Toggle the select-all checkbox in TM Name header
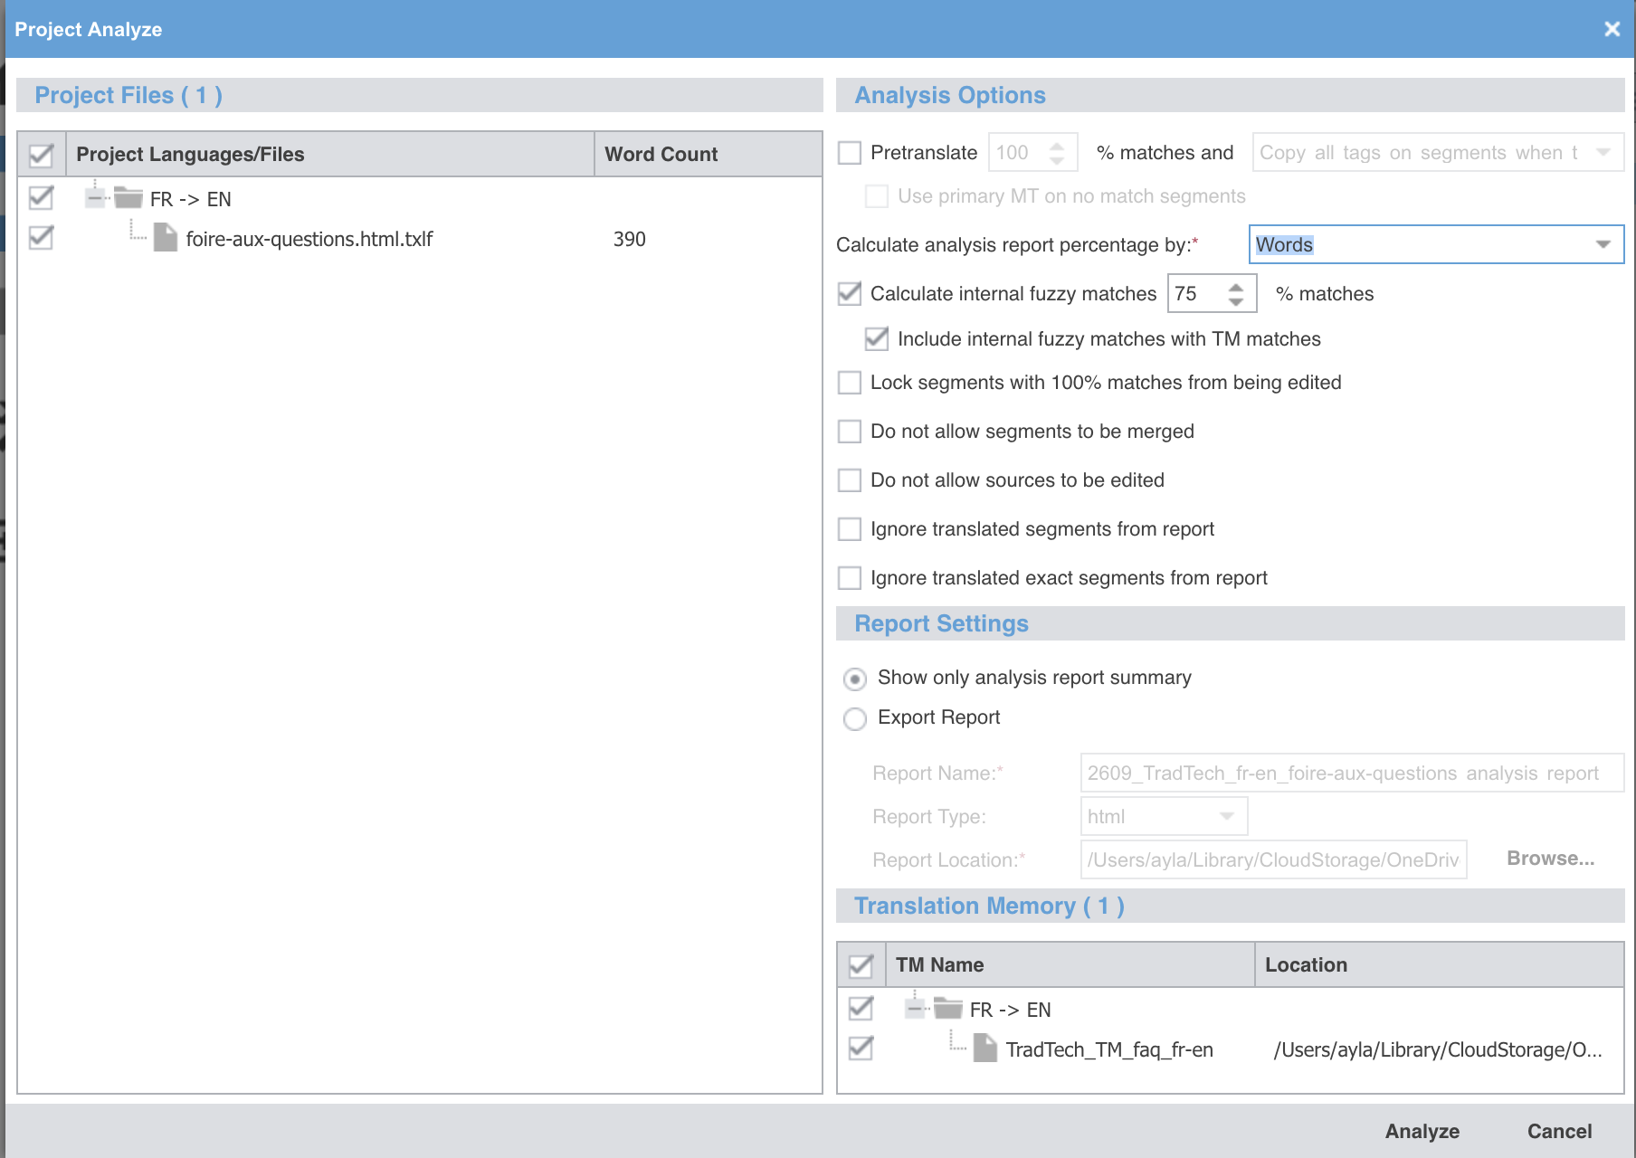1636x1158 pixels. point(861,965)
